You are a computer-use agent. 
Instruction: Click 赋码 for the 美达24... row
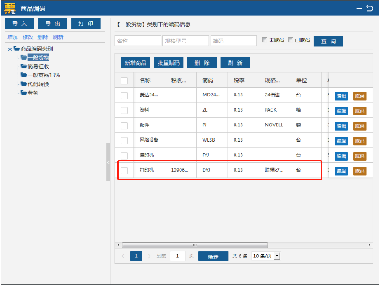pyautogui.click(x=360, y=96)
